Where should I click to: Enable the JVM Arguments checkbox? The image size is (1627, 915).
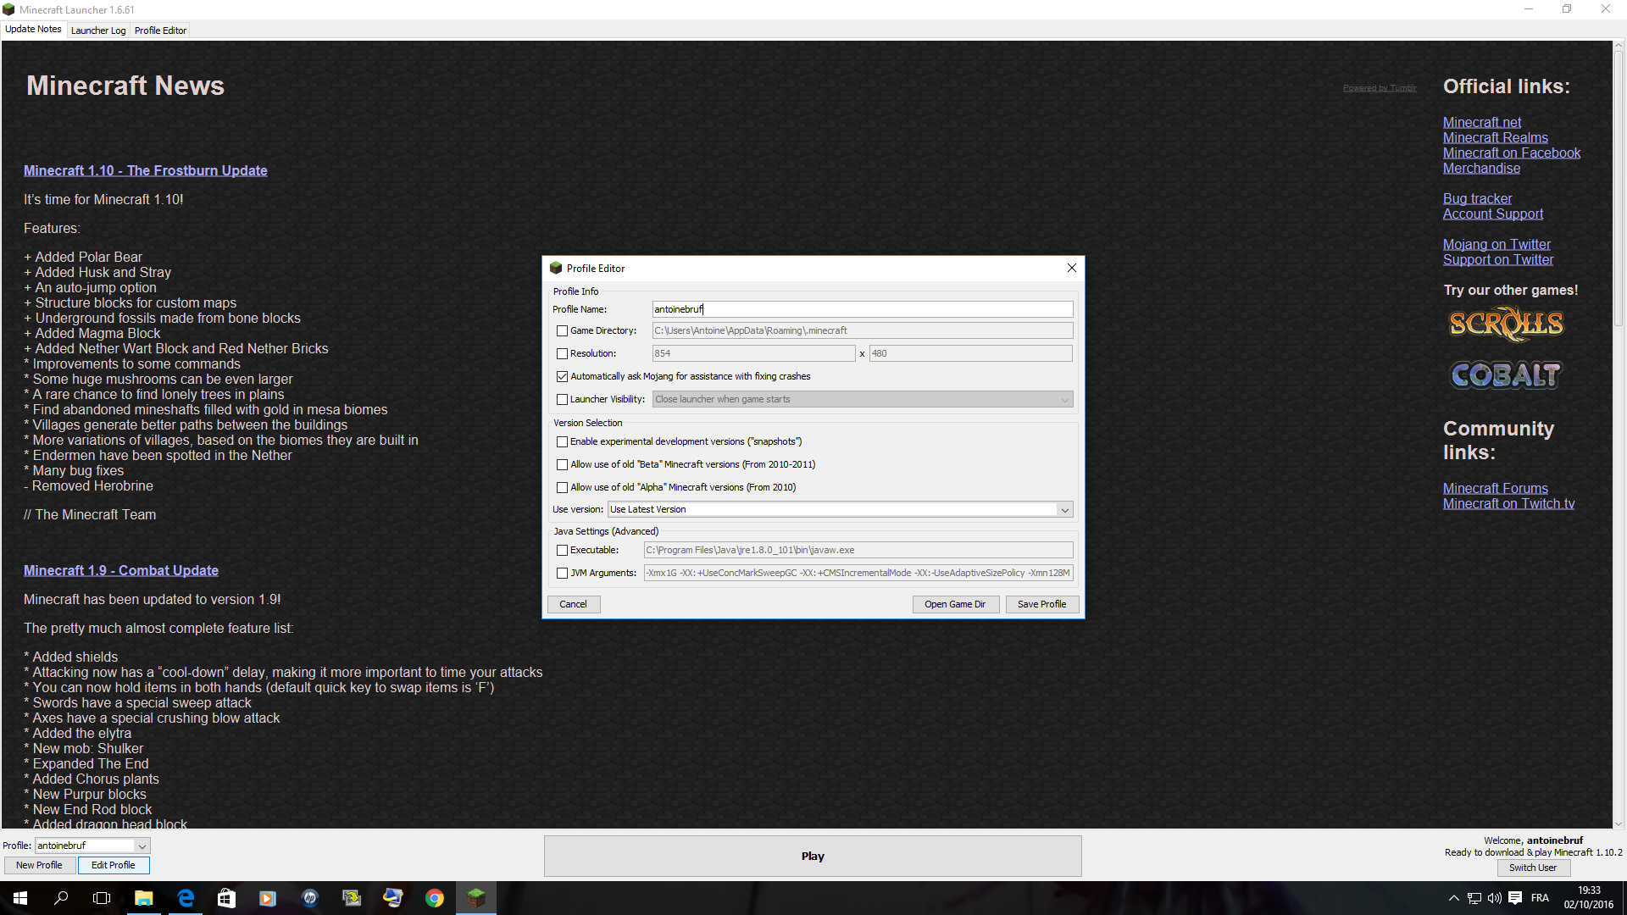pyautogui.click(x=562, y=573)
